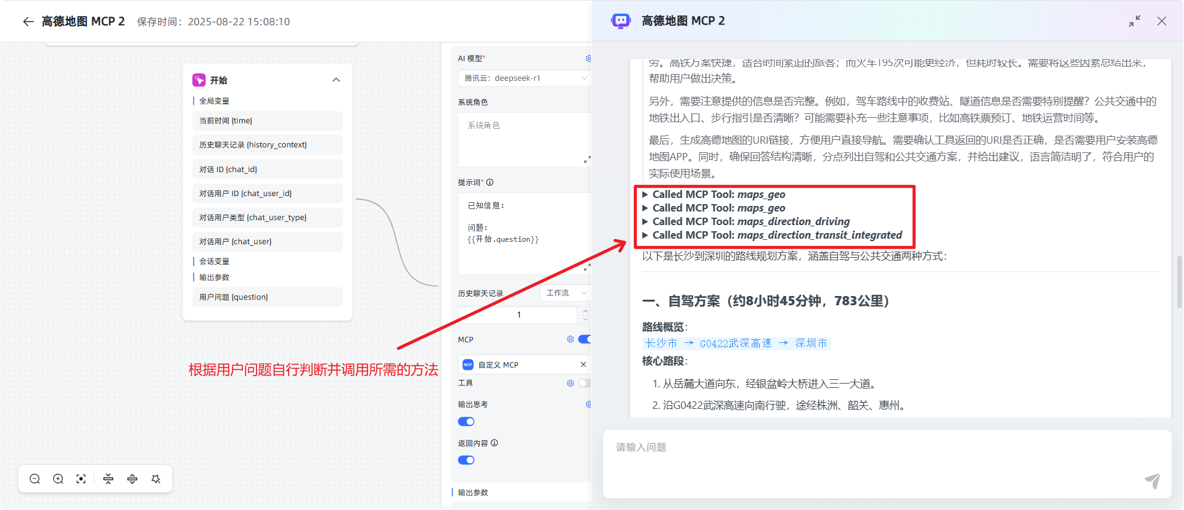Go back using the header arrow
Screen dimensions: 1184x510
[28, 22]
